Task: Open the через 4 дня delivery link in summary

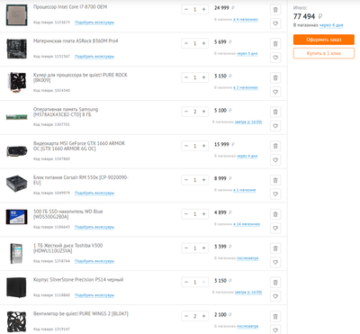Action: pyautogui.click(x=331, y=25)
